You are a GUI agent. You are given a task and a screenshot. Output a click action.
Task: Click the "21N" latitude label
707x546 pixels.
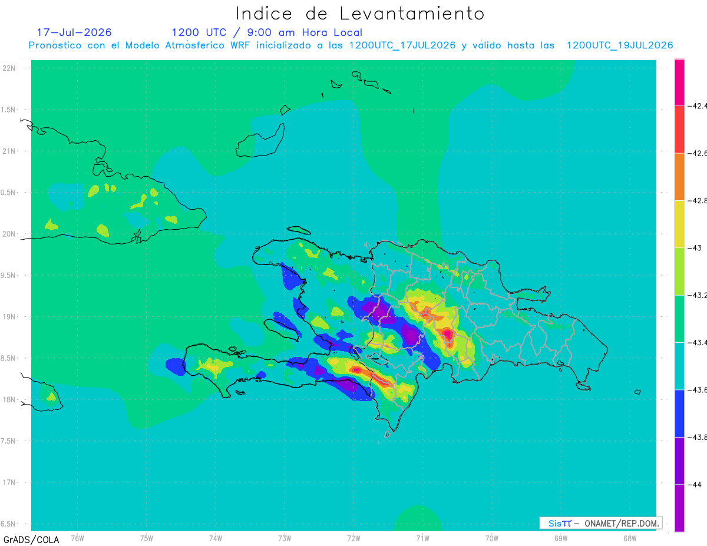[x=9, y=151]
